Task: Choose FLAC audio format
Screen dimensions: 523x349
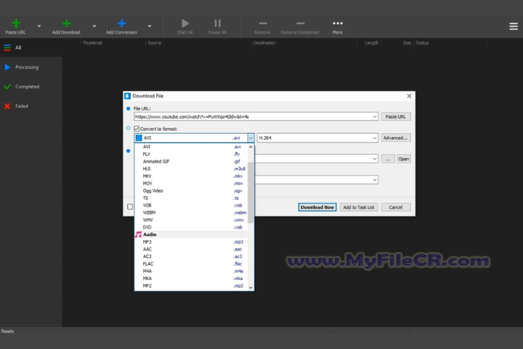Action: (x=191, y=264)
